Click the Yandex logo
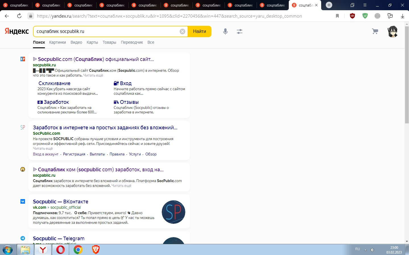 16,31
